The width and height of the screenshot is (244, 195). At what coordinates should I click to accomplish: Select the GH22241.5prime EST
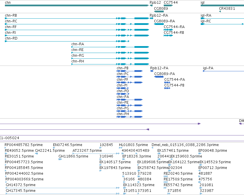[36, 153]
